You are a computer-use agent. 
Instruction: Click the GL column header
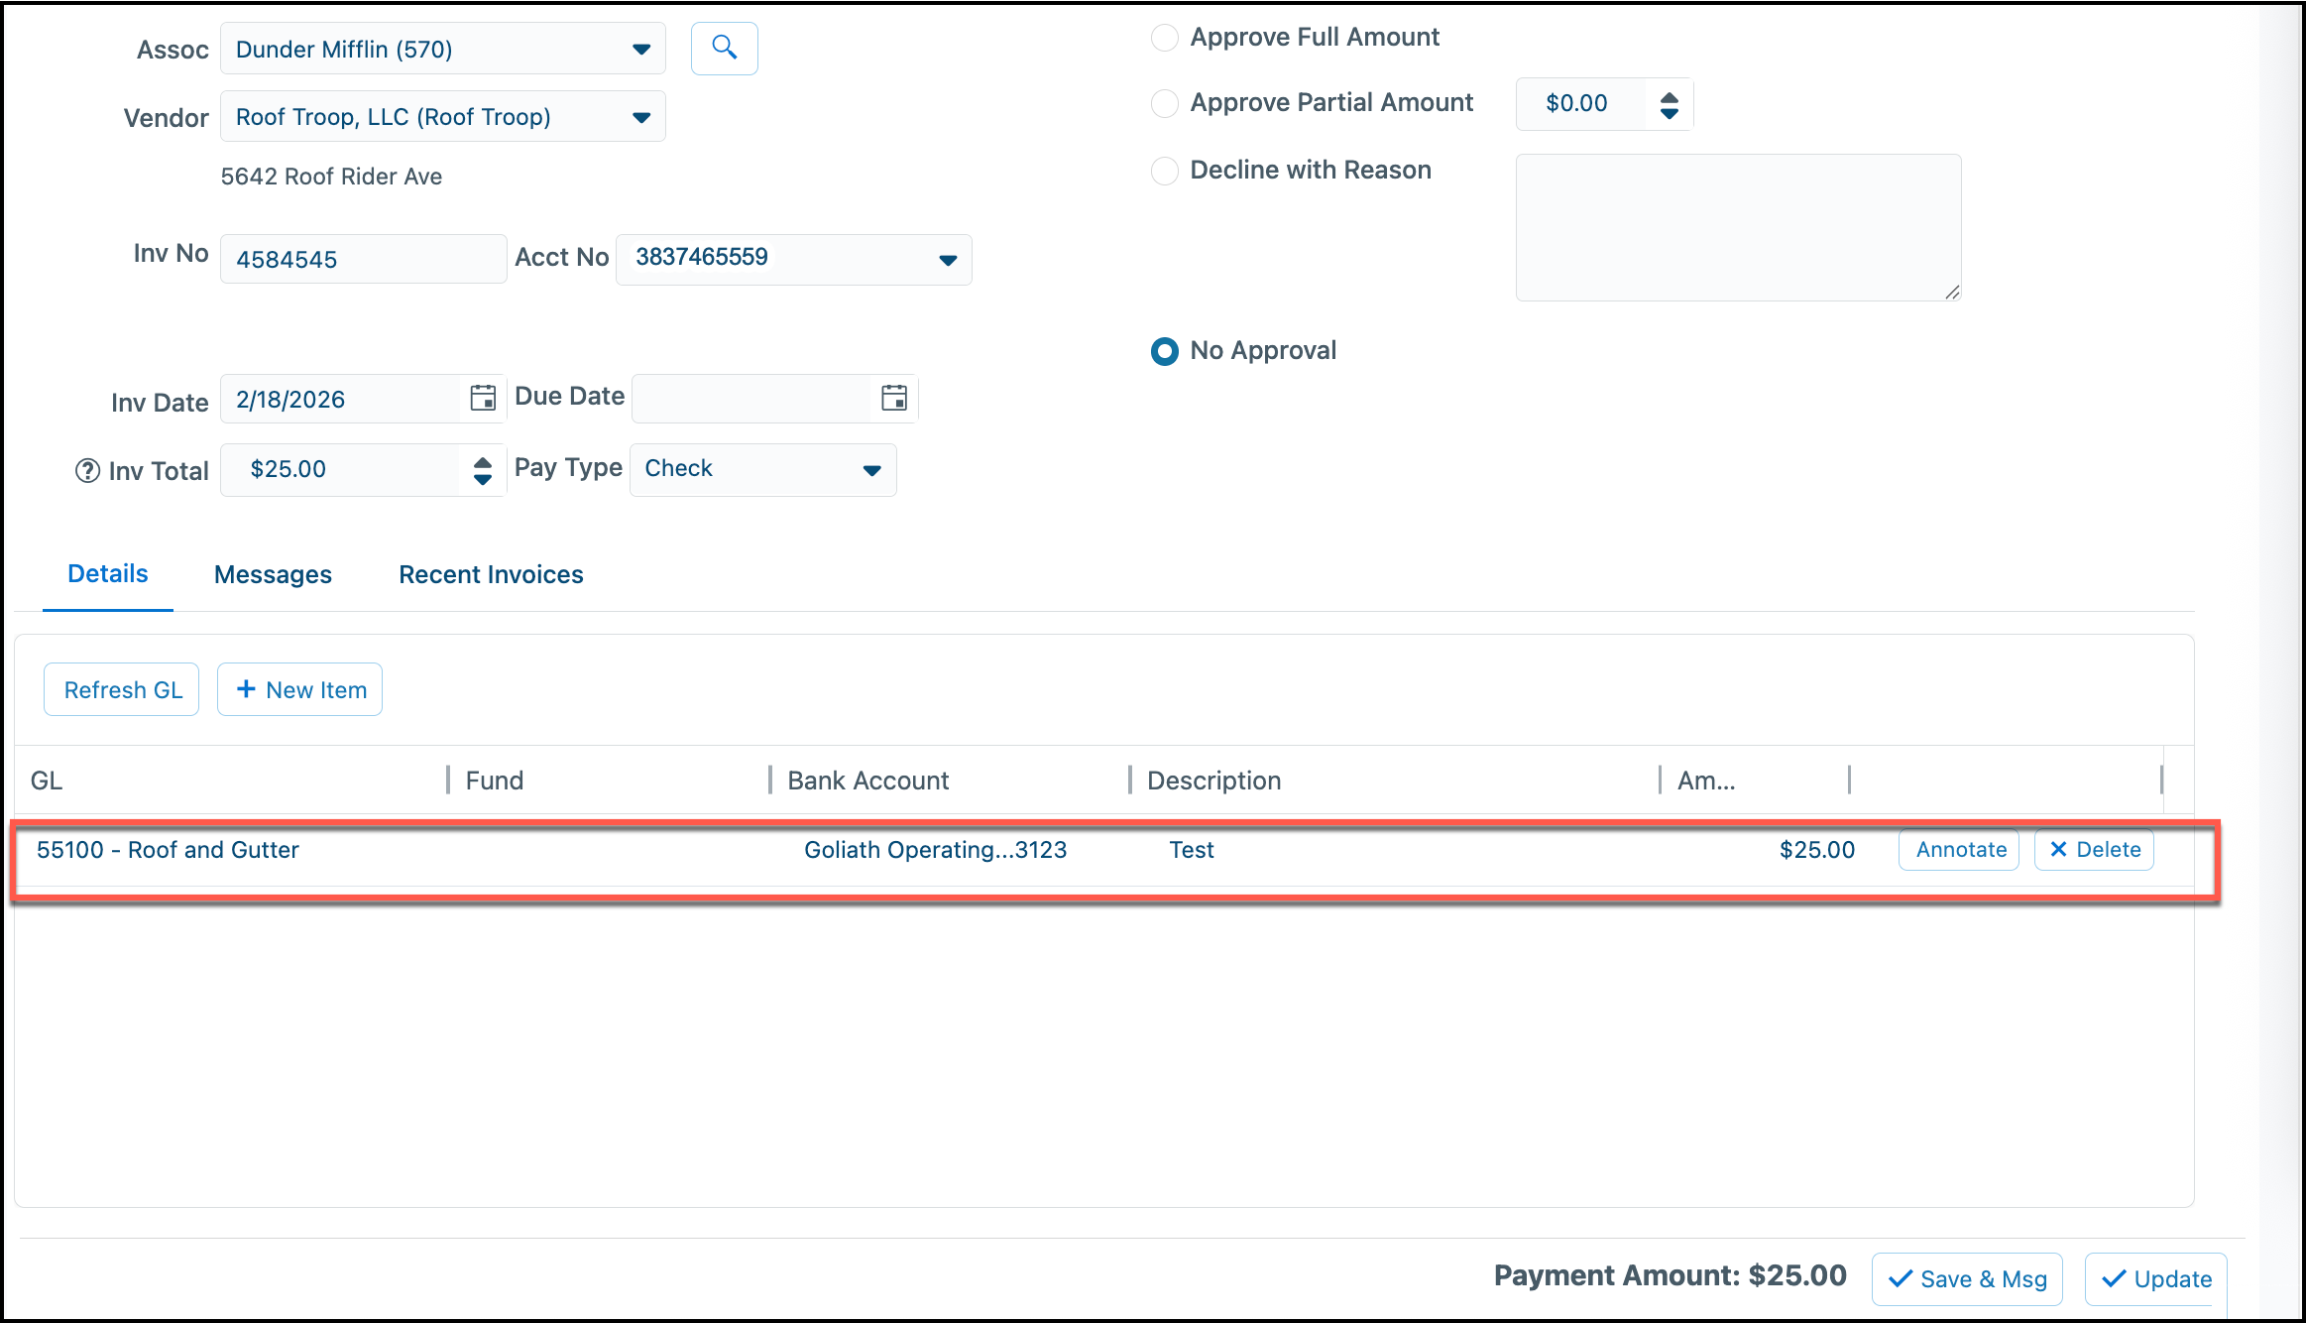(46, 781)
